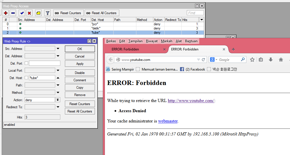Click OK in Web Proxy Rule
The image size is (290, 155).
point(80,49)
